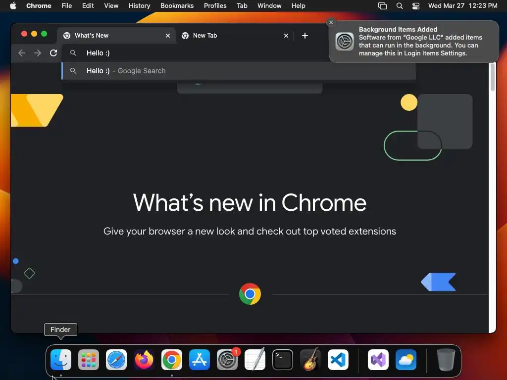The image size is (507, 380).
Task: Open the Finder icon in the Dock
Action: (61, 360)
